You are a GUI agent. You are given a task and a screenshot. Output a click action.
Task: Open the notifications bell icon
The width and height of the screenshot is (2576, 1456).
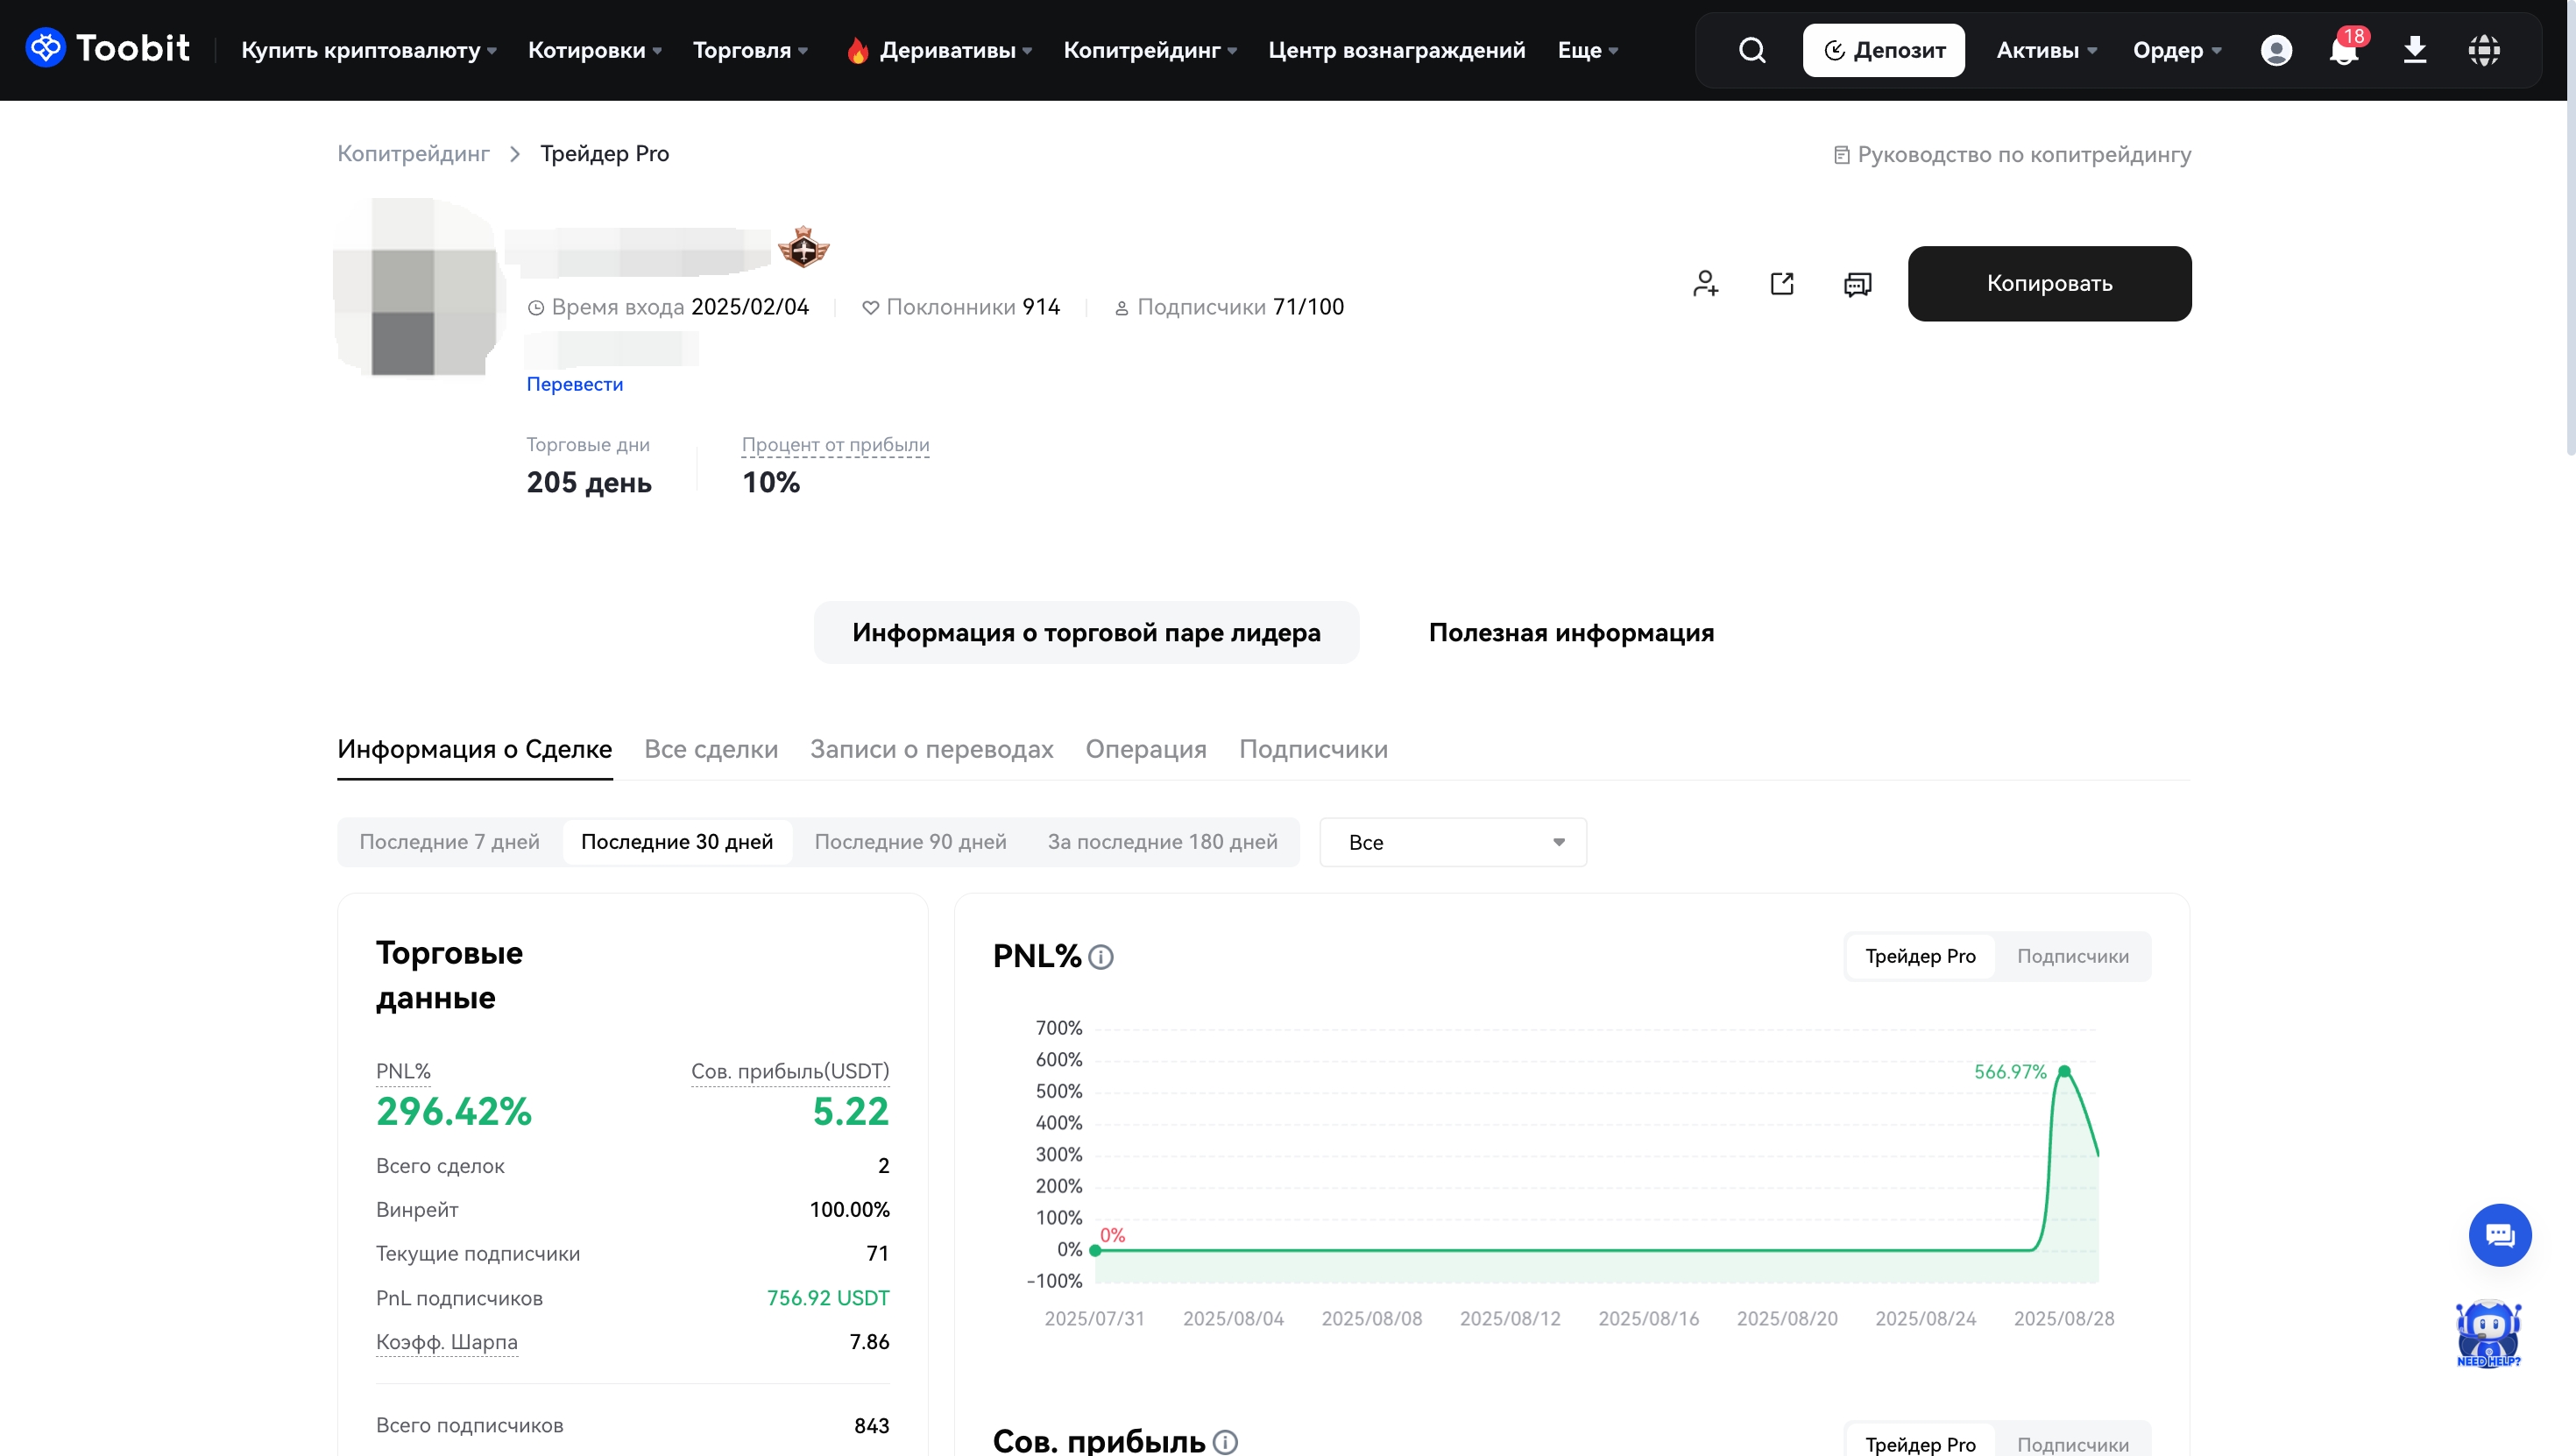2343,50
